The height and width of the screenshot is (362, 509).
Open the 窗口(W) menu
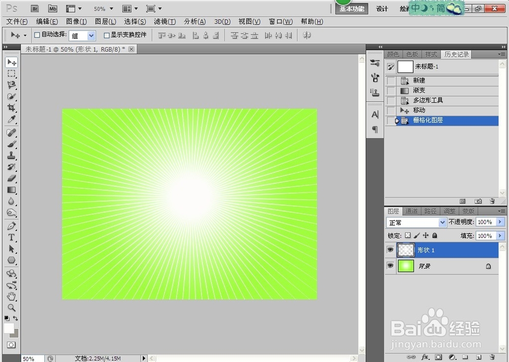pyautogui.click(x=281, y=22)
